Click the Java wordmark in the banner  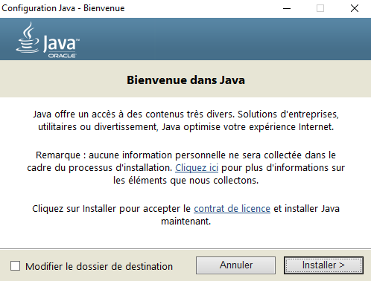pos(61,43)
